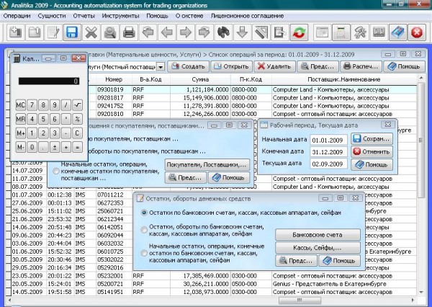432x307 pixels.
Task: Click the scroll up arrow of the list
Action: pyautogui.click(x=421, y=79)
